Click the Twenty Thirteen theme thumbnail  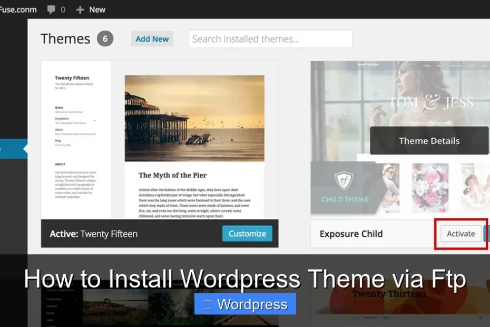tap(400, 304)
